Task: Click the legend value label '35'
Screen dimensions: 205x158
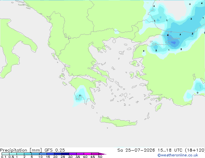Action: [78, 157]
